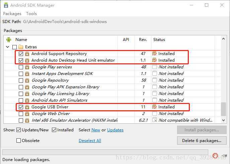
Task: Uncheck the Google USB Driver checkbox
Action: coord(21,107)
